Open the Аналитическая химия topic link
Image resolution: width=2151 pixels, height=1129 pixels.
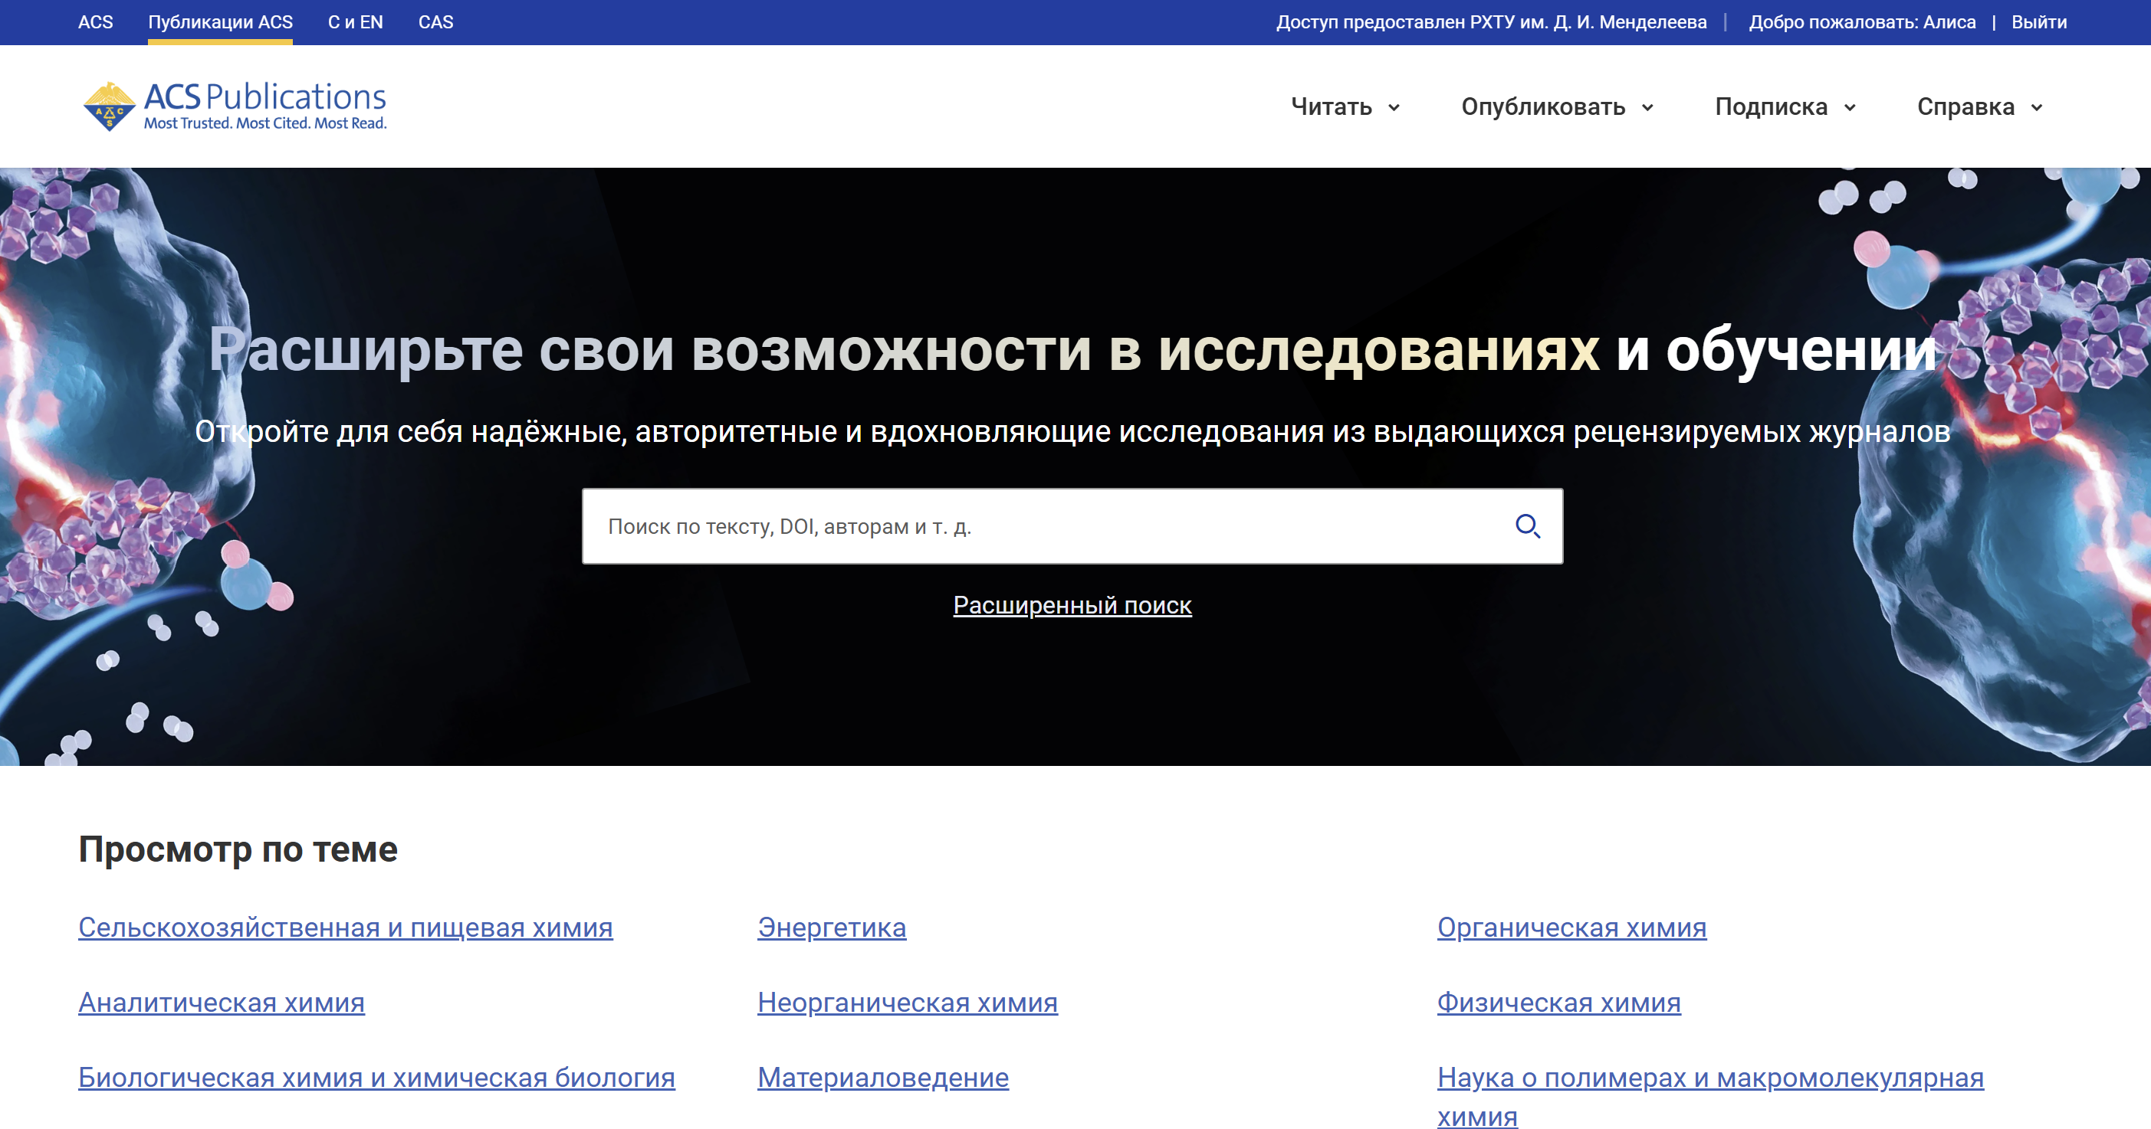[x=222, y=1002]
